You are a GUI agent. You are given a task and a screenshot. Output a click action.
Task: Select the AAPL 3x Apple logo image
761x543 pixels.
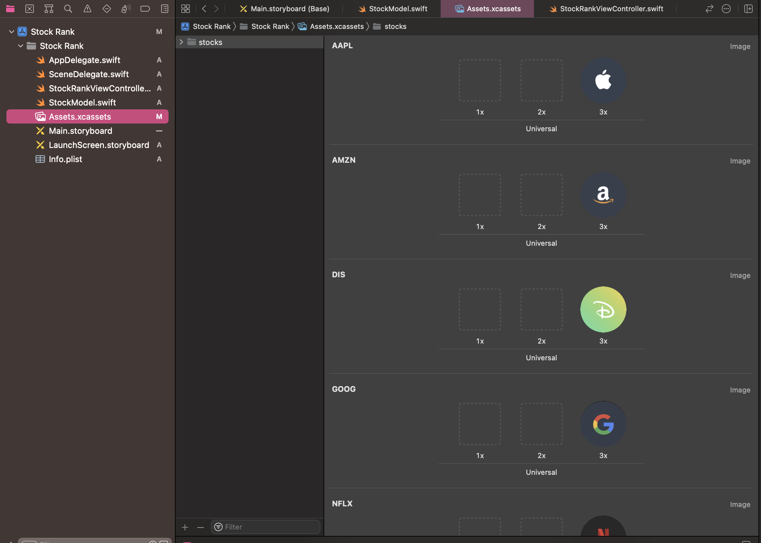(x=603, y=80)
